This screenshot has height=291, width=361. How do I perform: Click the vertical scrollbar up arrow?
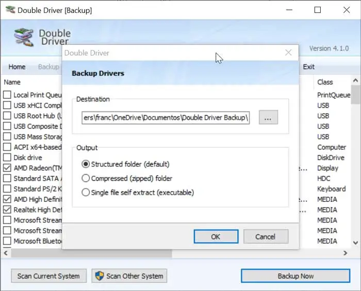tap(355, 80)
